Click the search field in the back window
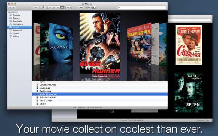The width and height of the screenshot is (218, 136). (189, 20)
